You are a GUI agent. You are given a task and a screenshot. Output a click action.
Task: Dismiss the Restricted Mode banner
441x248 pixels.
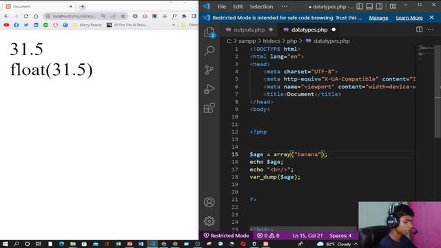click(432, 17)
